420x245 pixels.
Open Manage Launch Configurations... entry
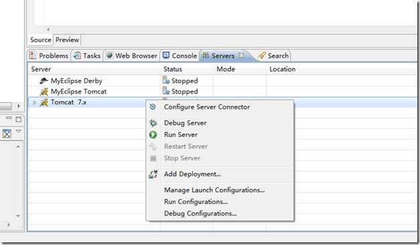tap(214, 190)
